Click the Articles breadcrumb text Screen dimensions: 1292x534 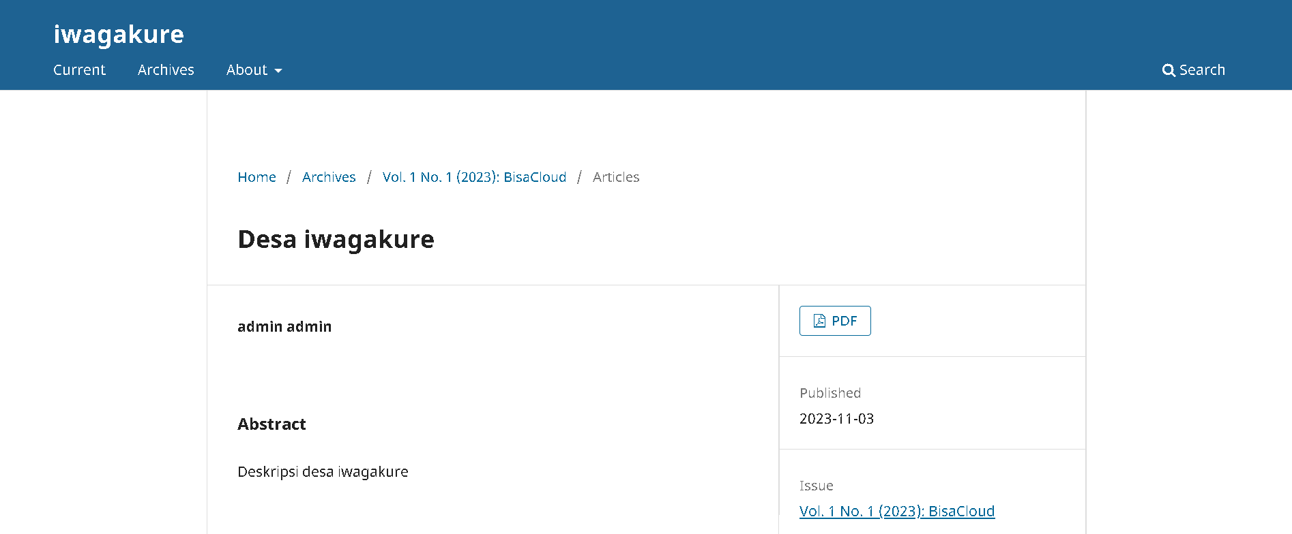pyautogui.click(x=616, y=177)
